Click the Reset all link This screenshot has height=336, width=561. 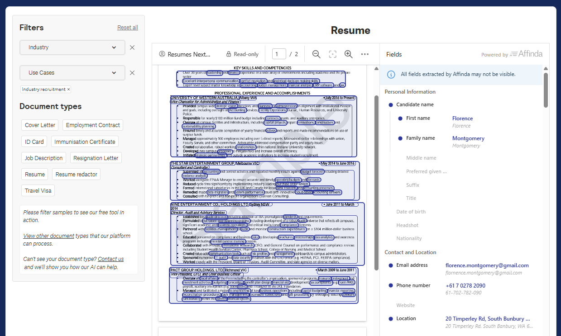click(127, 27)
